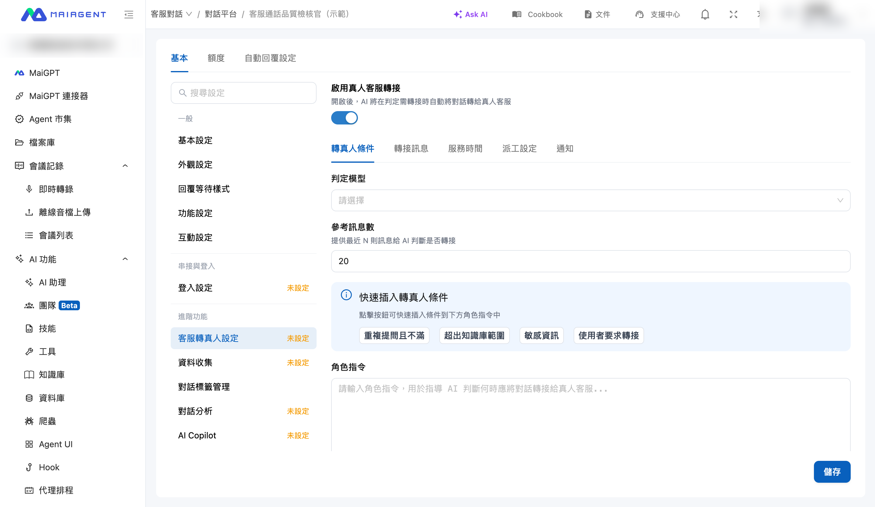Image resolution: width=875 pixels, height=507 pixels.
Task: Switch to 服務時間 tab
Action: (465, 148)
